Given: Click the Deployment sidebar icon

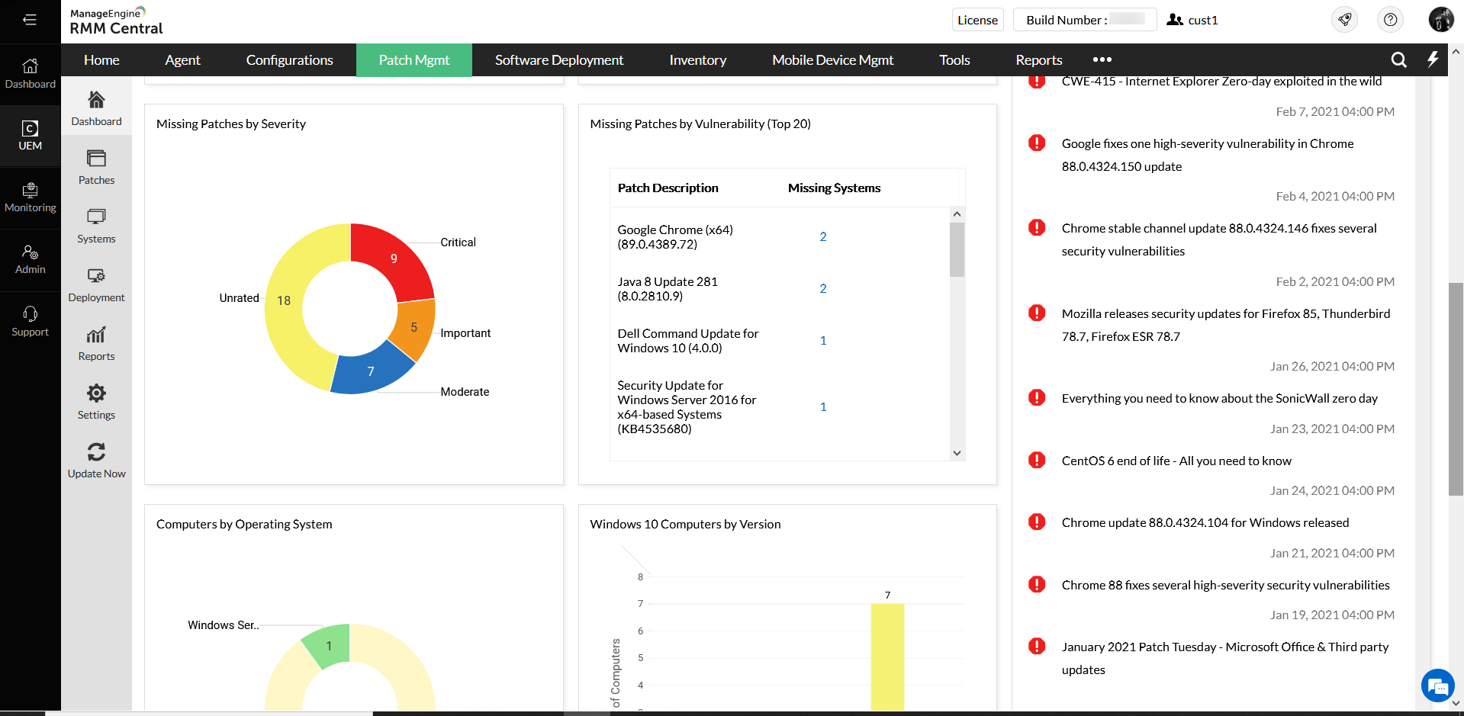Looking at the screenshot, I should (96, 276).
